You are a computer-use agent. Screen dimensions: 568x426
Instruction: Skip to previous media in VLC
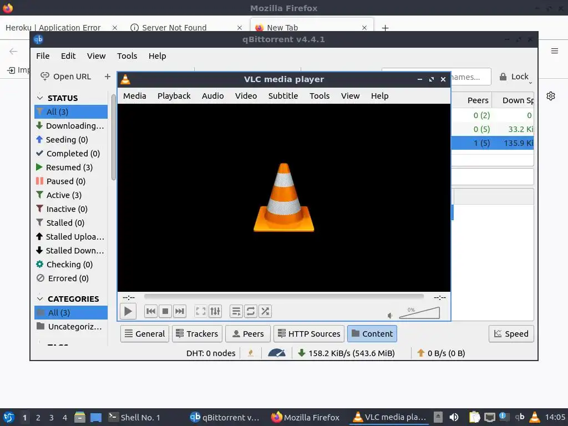(151, 311)
